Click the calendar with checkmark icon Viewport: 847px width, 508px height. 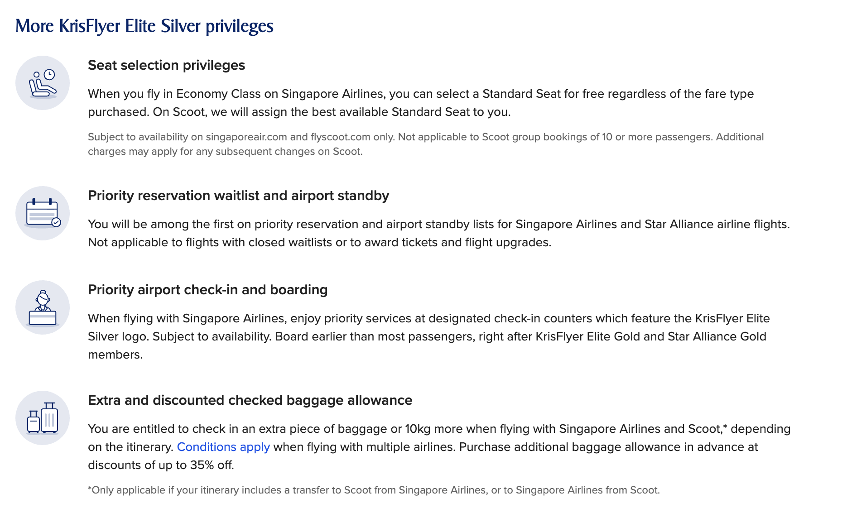(x=43, y=213)
